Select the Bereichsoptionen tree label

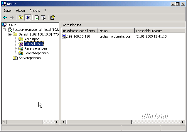pos(36,53)
